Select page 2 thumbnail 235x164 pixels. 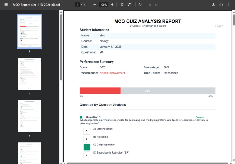[x=29, y=74]
